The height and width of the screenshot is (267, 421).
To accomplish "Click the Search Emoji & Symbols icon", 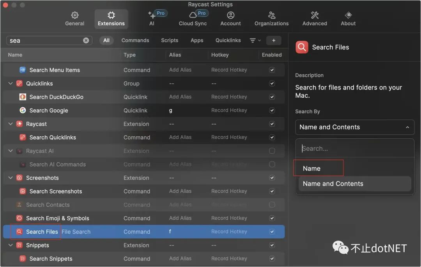I will pyautogui.click(x=19, y=218).
